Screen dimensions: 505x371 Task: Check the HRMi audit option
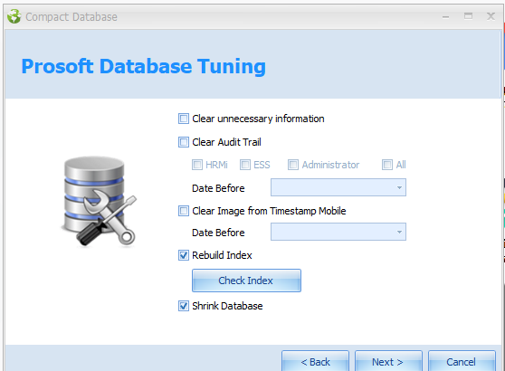click(197, 165)
